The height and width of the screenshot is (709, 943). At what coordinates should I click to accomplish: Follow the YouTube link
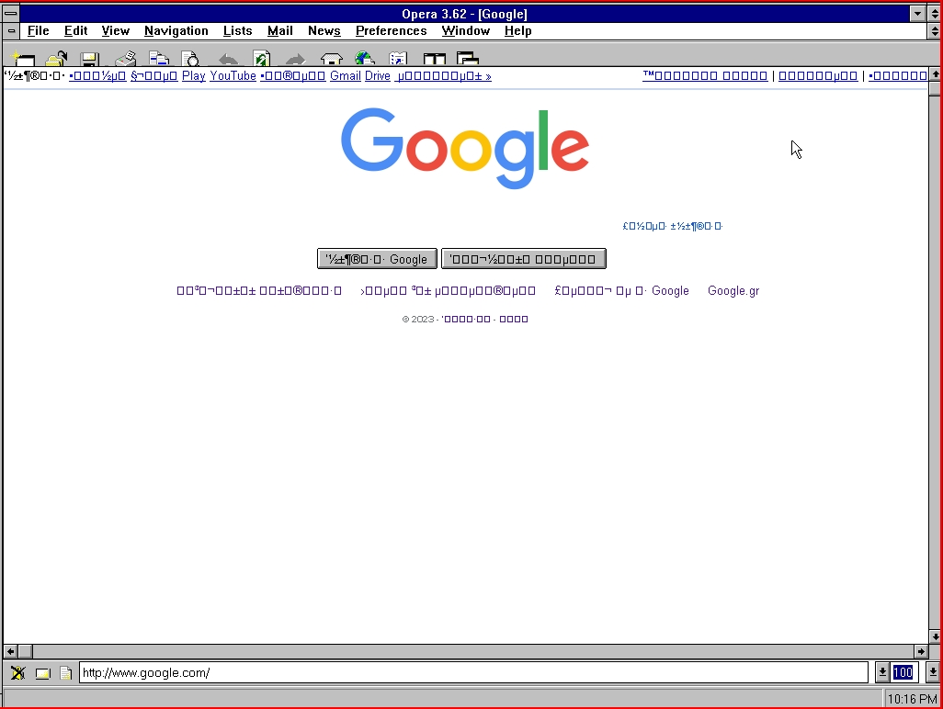(x=233, y=75)
